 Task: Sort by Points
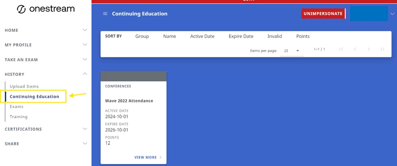click(x=303, y=36)
